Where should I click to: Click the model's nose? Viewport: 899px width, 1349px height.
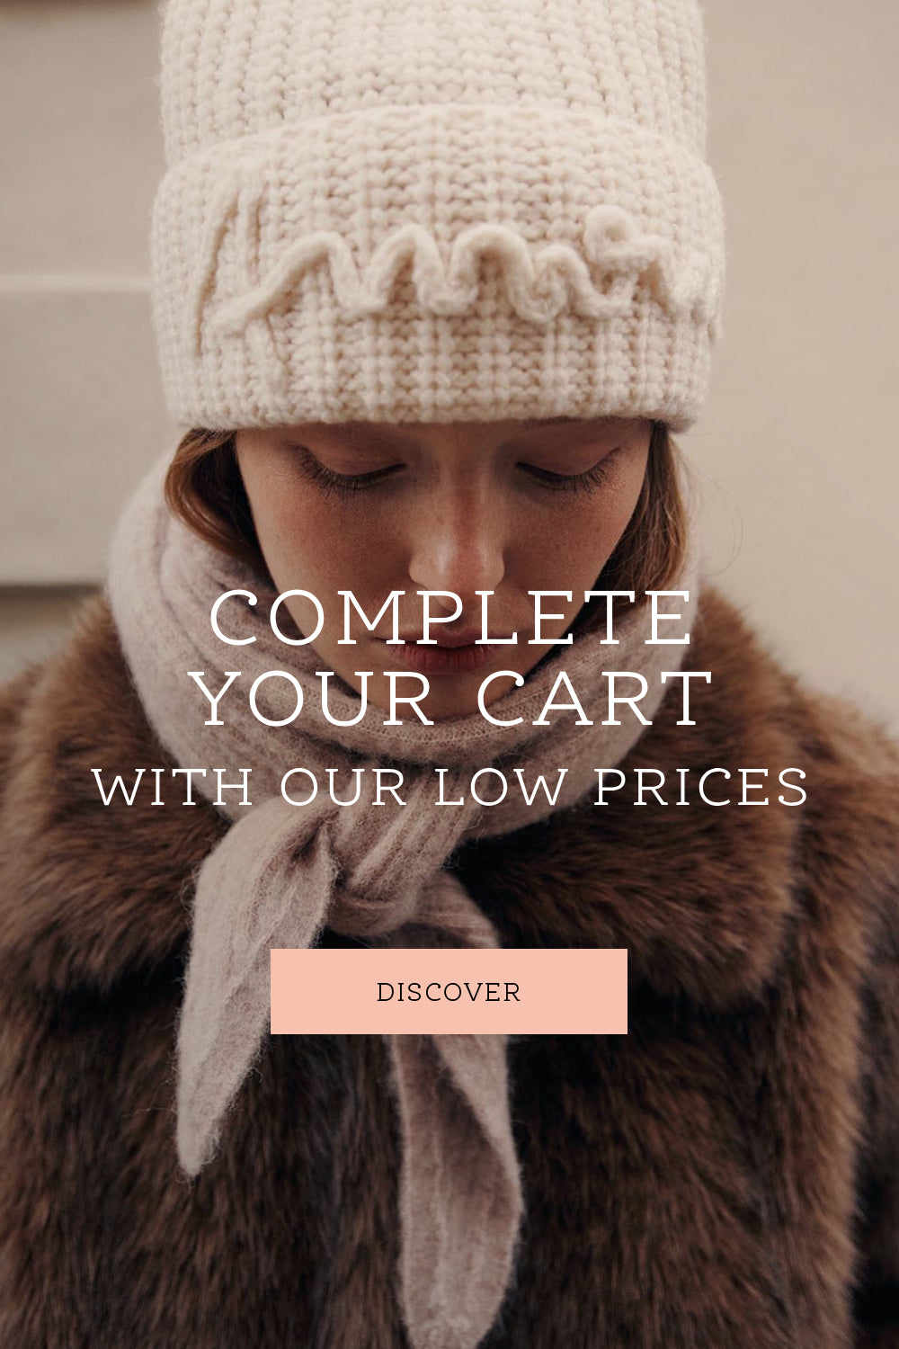tap(456, 549)
